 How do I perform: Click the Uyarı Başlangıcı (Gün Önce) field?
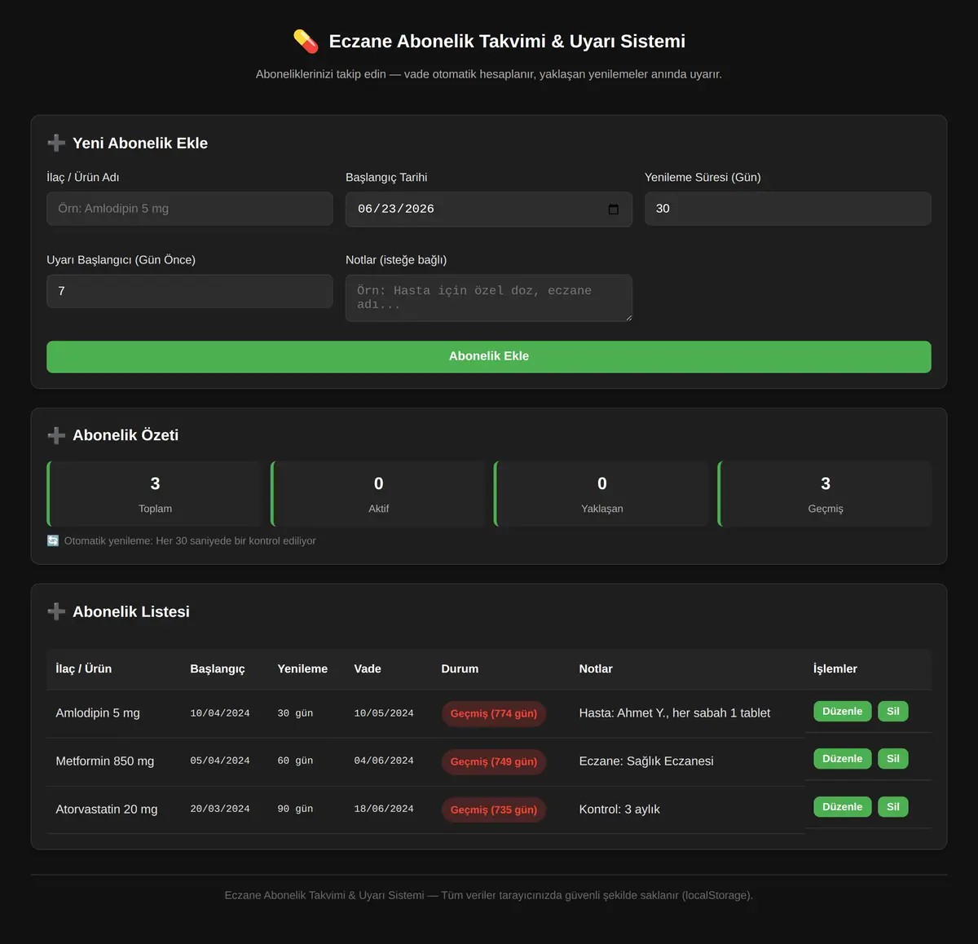tap(190, 291)
